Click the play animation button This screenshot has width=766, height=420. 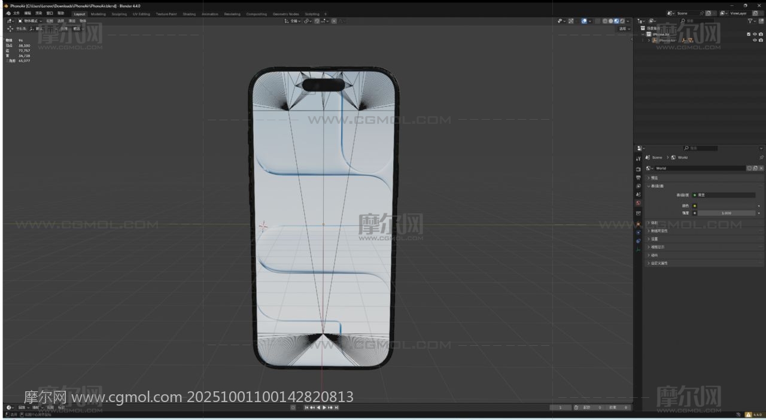pyautogui.click(x=324, y=407)
